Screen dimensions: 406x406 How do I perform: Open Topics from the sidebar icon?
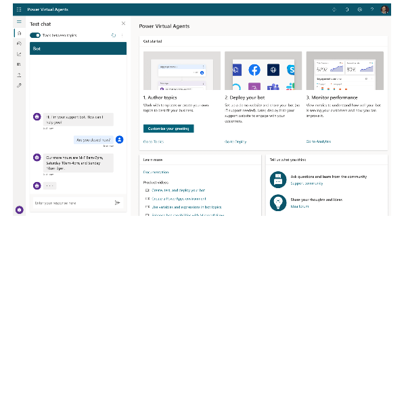[x=19, y=43]
